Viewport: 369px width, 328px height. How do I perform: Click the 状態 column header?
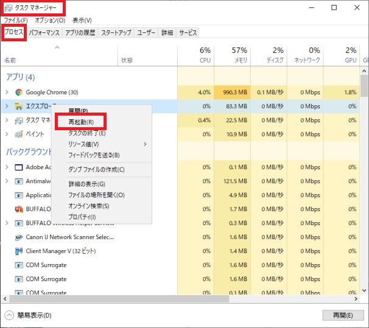pyautogui.click(x=147, y=55)
